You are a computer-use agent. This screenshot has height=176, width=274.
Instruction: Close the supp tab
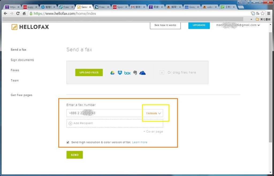point(36,7)
